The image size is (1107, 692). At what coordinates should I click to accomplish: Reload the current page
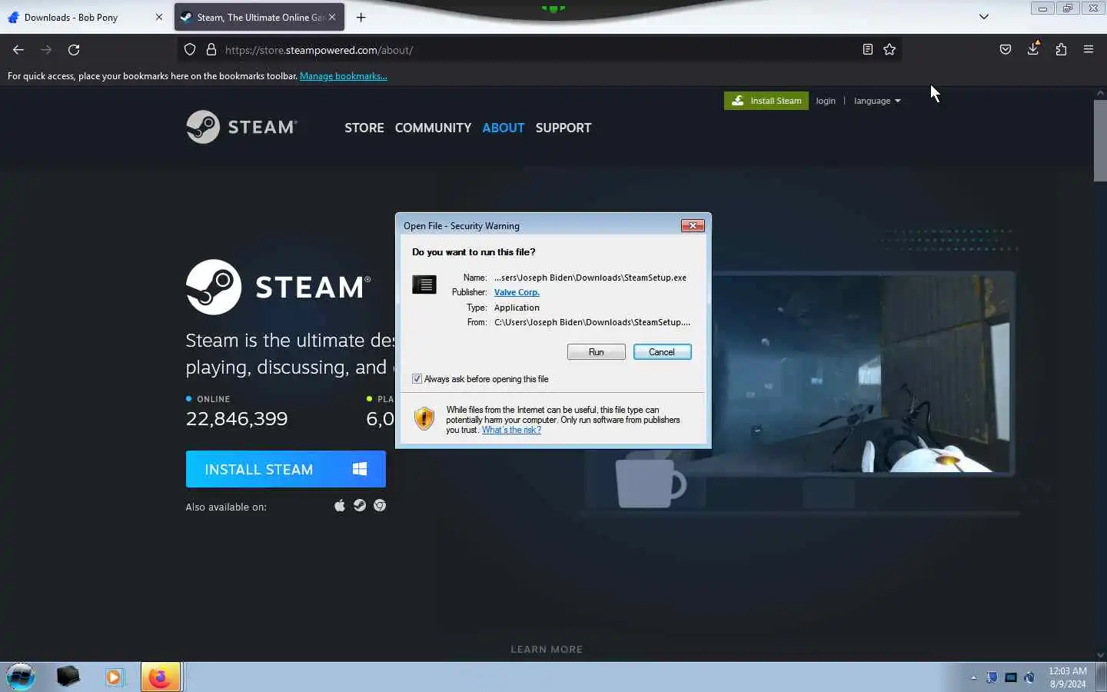click(74, 50)
